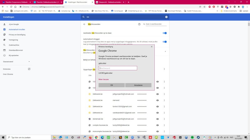Show the password for the niemand account
Screen dimensions: 250x140
pyautogui.click(x=157, y=100)
